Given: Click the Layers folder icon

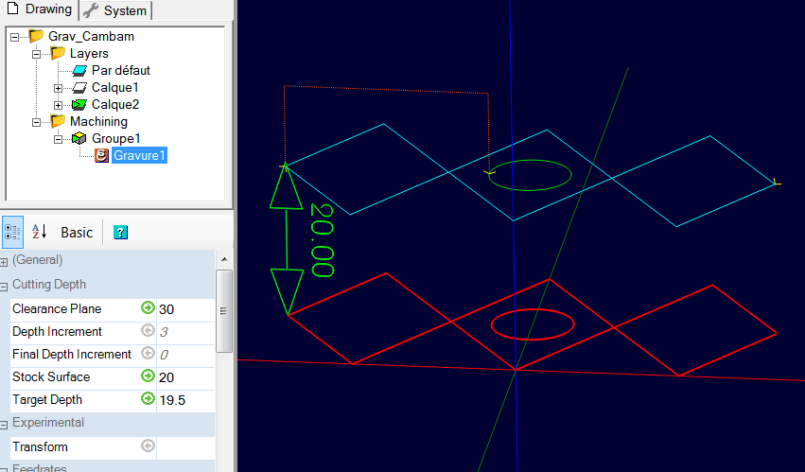Looking at the screenshot, I should click(58, 53).
